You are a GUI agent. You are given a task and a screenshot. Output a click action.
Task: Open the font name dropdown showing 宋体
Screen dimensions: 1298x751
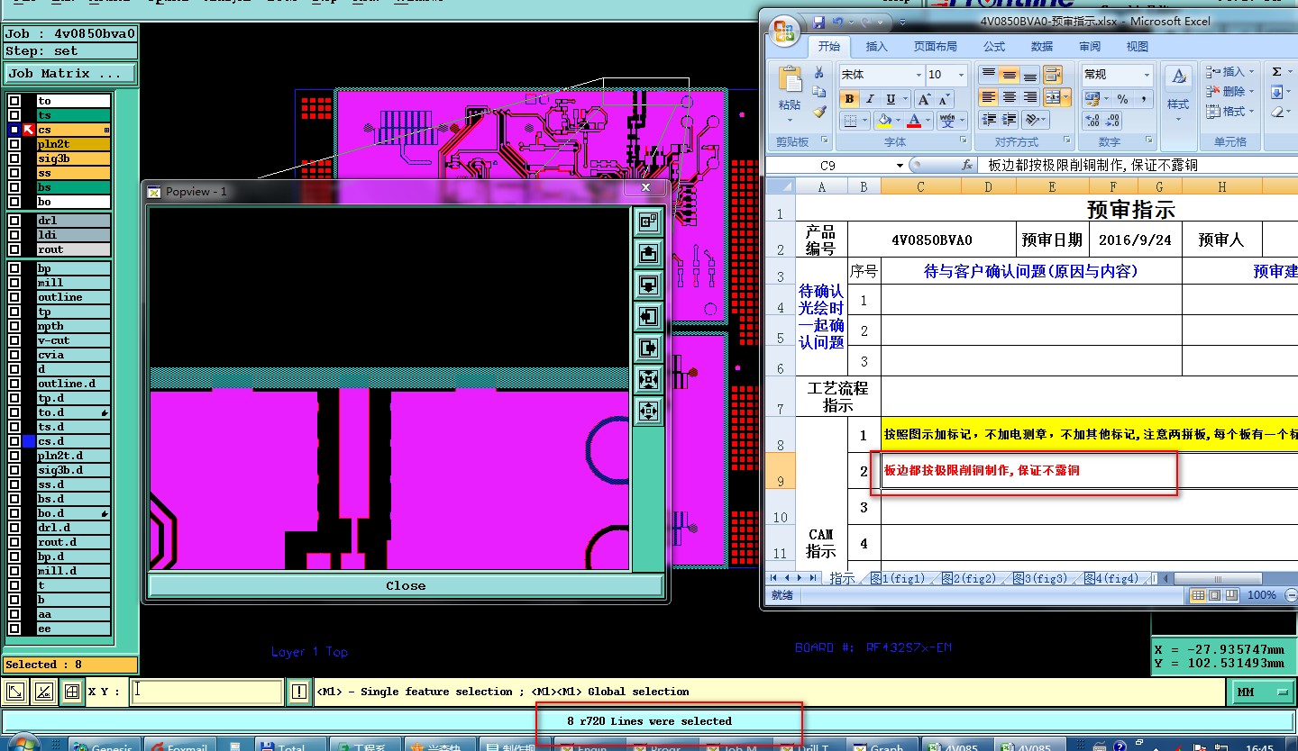(919, 75)
